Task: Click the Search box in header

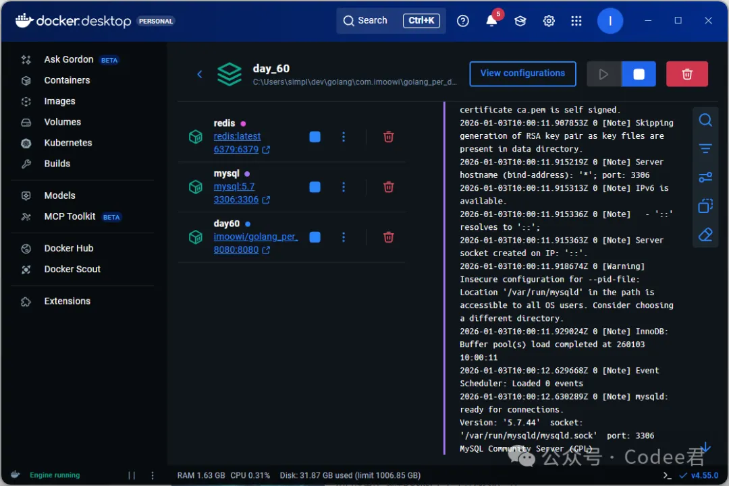Action: [x=391, y=20]
